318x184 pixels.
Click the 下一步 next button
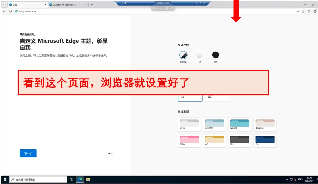[x=28, y=153]
